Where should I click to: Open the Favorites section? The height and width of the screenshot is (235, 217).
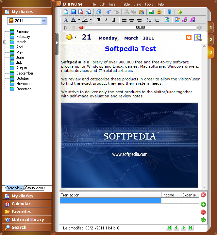point(27,211)
